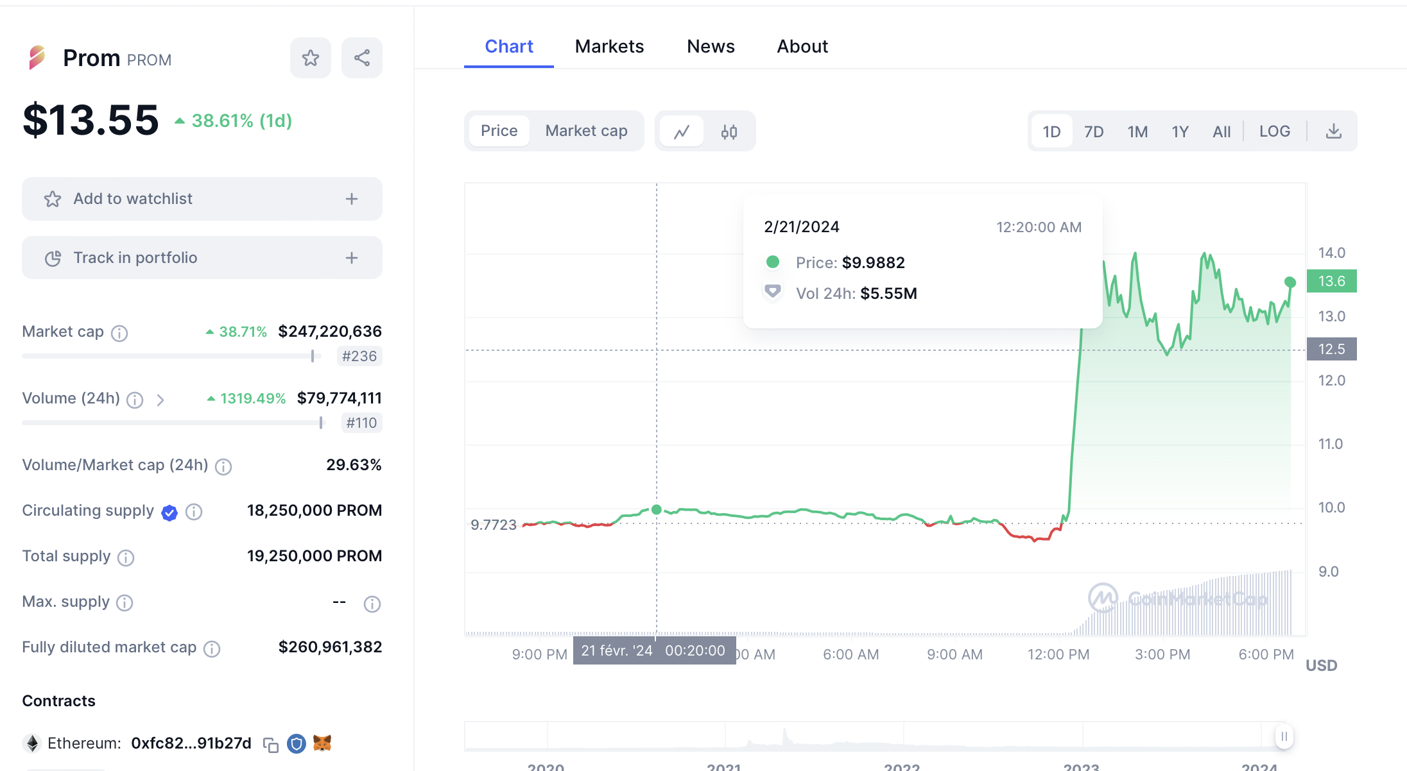The height and width of the screenshot is (771, 1407).
Task: Click the star favorite icon beside Prom
Action: [311, 58]
